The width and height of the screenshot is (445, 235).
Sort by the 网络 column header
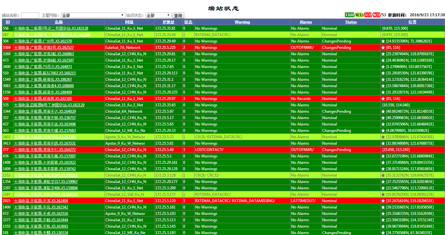tap(130, 22)
